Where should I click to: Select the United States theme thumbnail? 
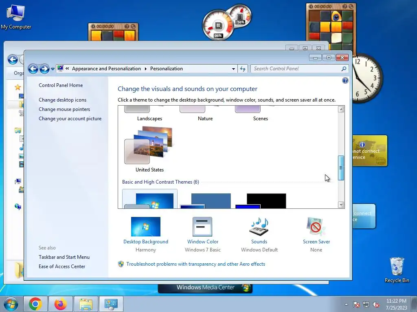pyautogui.click(x=148, y=145)
